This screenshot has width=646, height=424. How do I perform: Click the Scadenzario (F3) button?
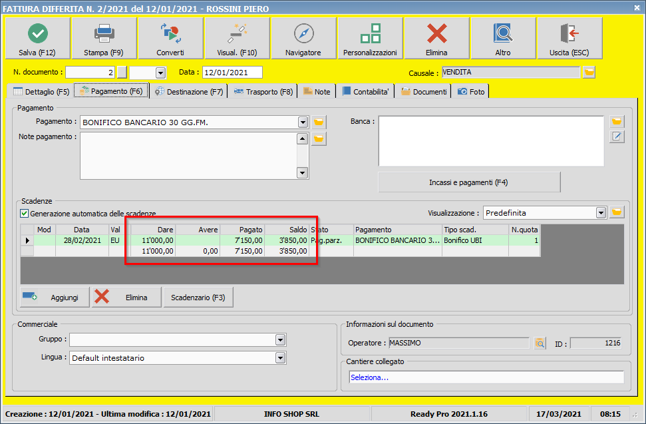pos(198,298)
